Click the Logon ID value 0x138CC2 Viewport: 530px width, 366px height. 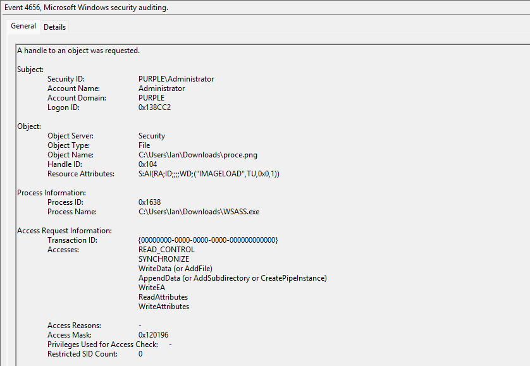click(x=154, y=107)
